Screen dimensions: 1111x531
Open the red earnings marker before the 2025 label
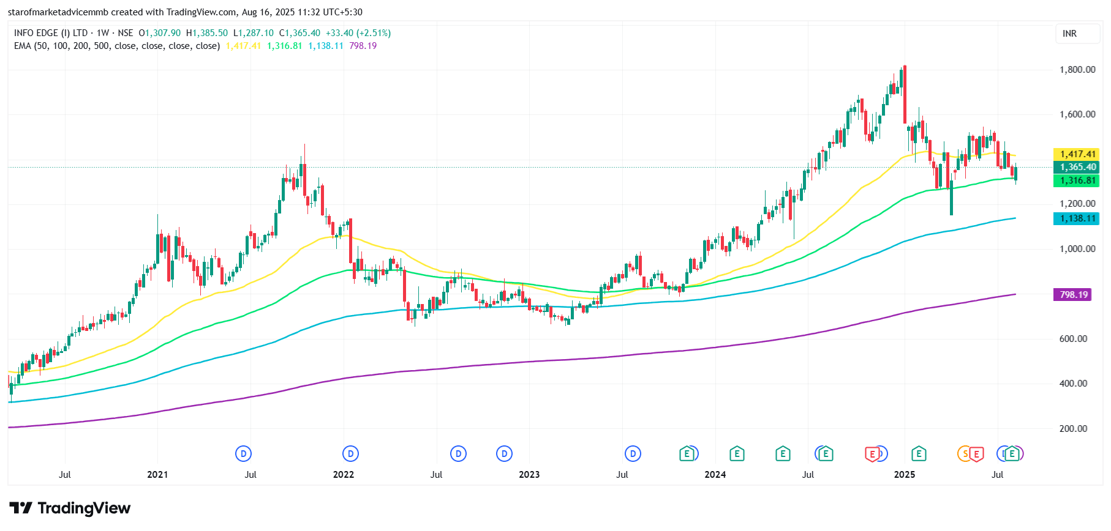pyautogui.click(x=872, y=454)
